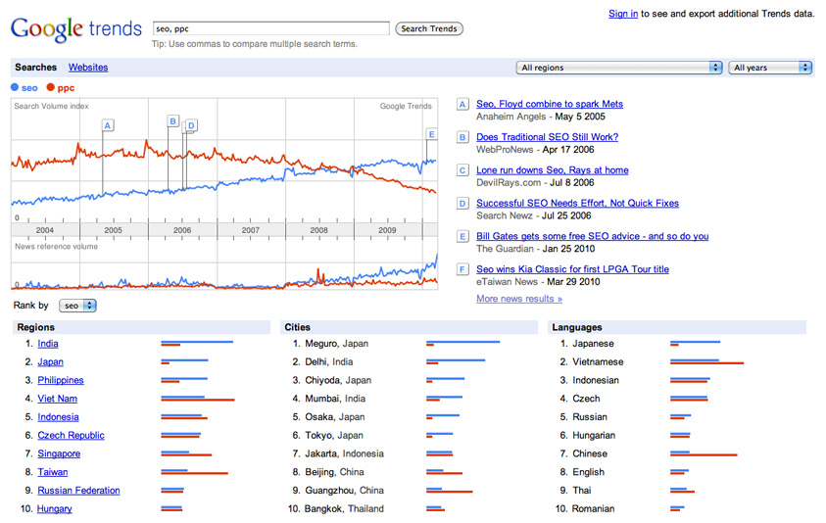
Task: Open the All regions dropdown
Action: tap(619, 68)
